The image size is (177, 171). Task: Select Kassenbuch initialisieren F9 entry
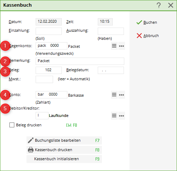point(64,159)
